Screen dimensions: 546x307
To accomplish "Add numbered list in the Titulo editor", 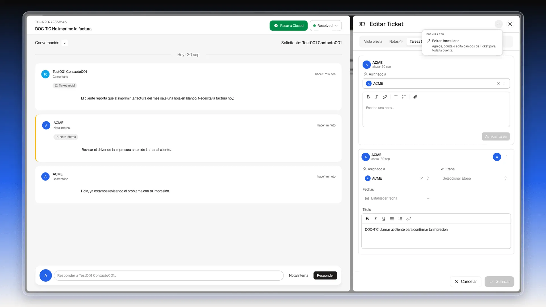I will [x=400, y=219].
